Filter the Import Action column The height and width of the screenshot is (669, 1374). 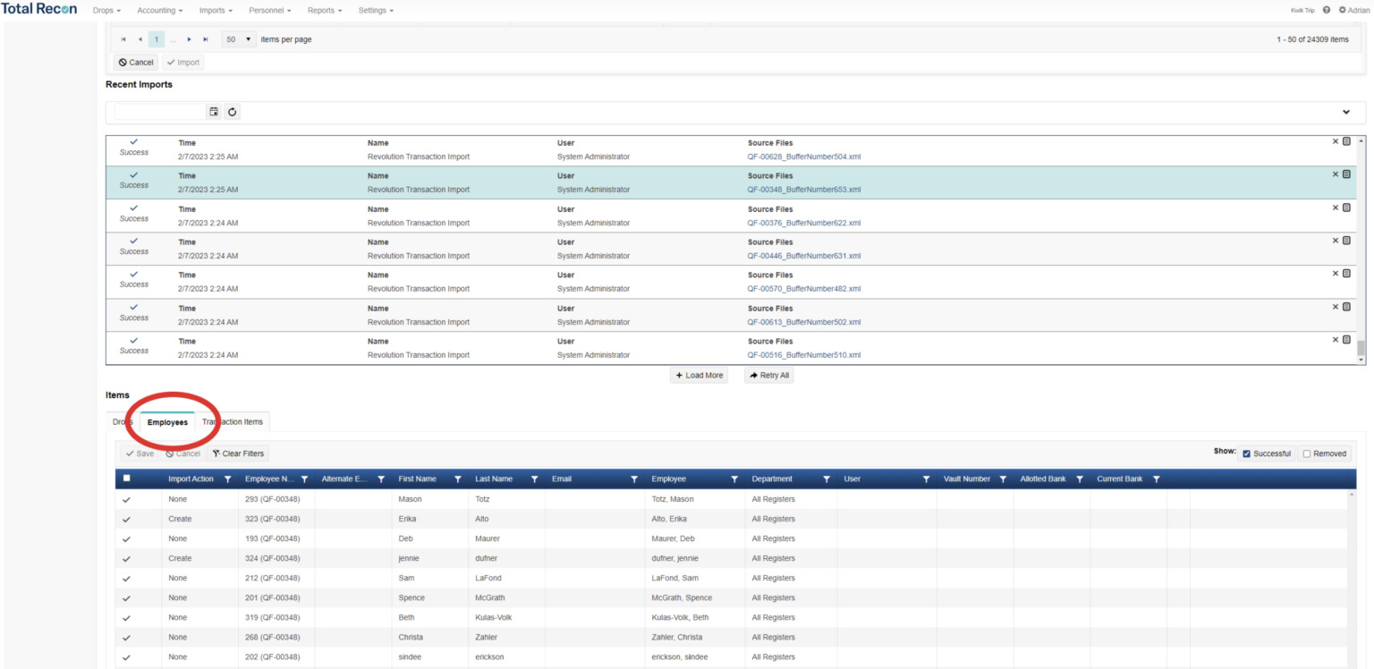point(227,479)
